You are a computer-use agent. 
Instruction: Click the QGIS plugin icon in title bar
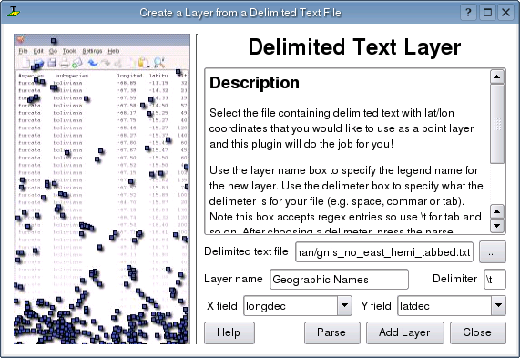tap(14, 12)
